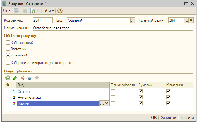Toggle the Забалансовий checkbox
The height and width of the screenshot is (122, 197).
(8, 43)
